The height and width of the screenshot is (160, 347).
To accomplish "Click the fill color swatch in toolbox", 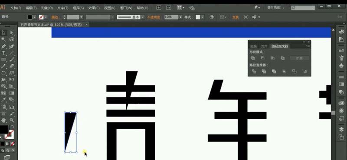I will point(4,129).
